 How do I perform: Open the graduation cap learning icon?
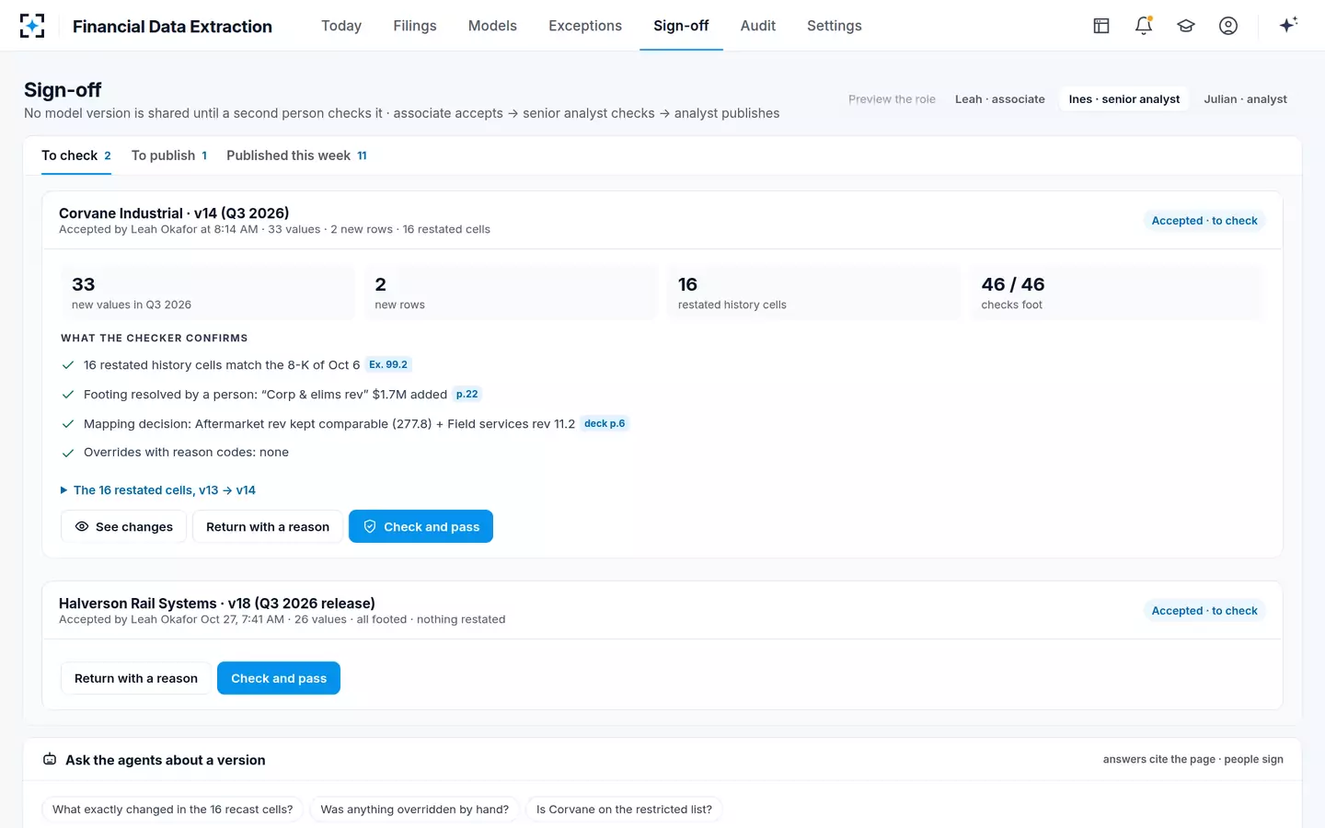click(1186, 26)
